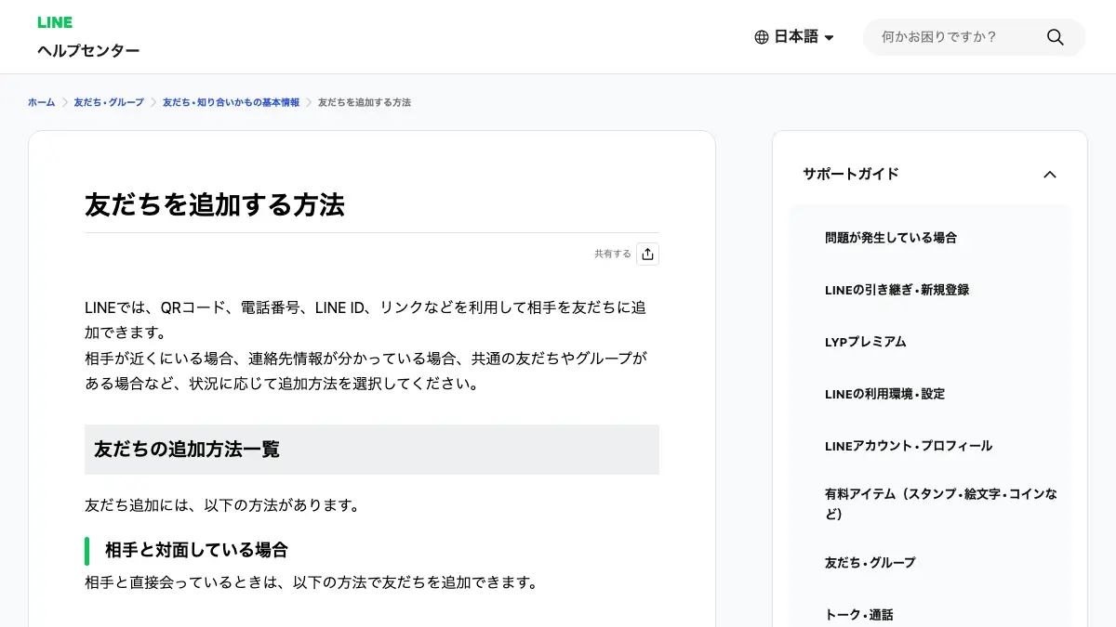Select LINEの利用環境・設定 in sidebar

pos(884,394)
